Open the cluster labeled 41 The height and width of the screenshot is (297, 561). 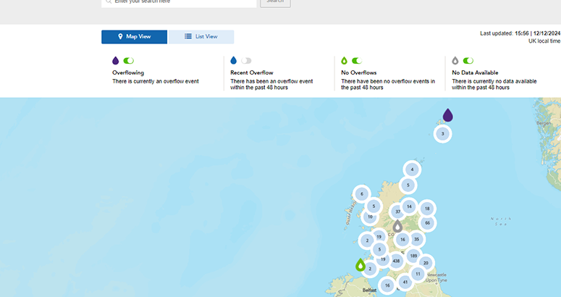pyautogui.click(x=405, y=282)
